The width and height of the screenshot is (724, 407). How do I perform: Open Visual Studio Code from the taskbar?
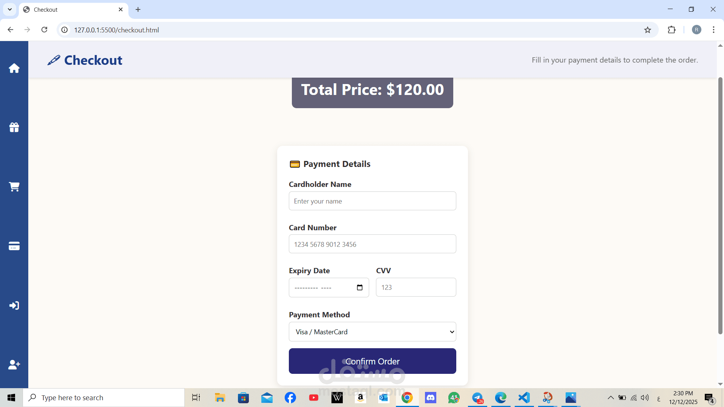coord(524,398)
